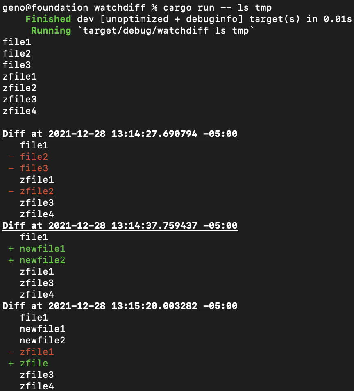Click the Diff header timestamped 13:14:37
This screenshot has width=354, height=391.
[120, 225]
